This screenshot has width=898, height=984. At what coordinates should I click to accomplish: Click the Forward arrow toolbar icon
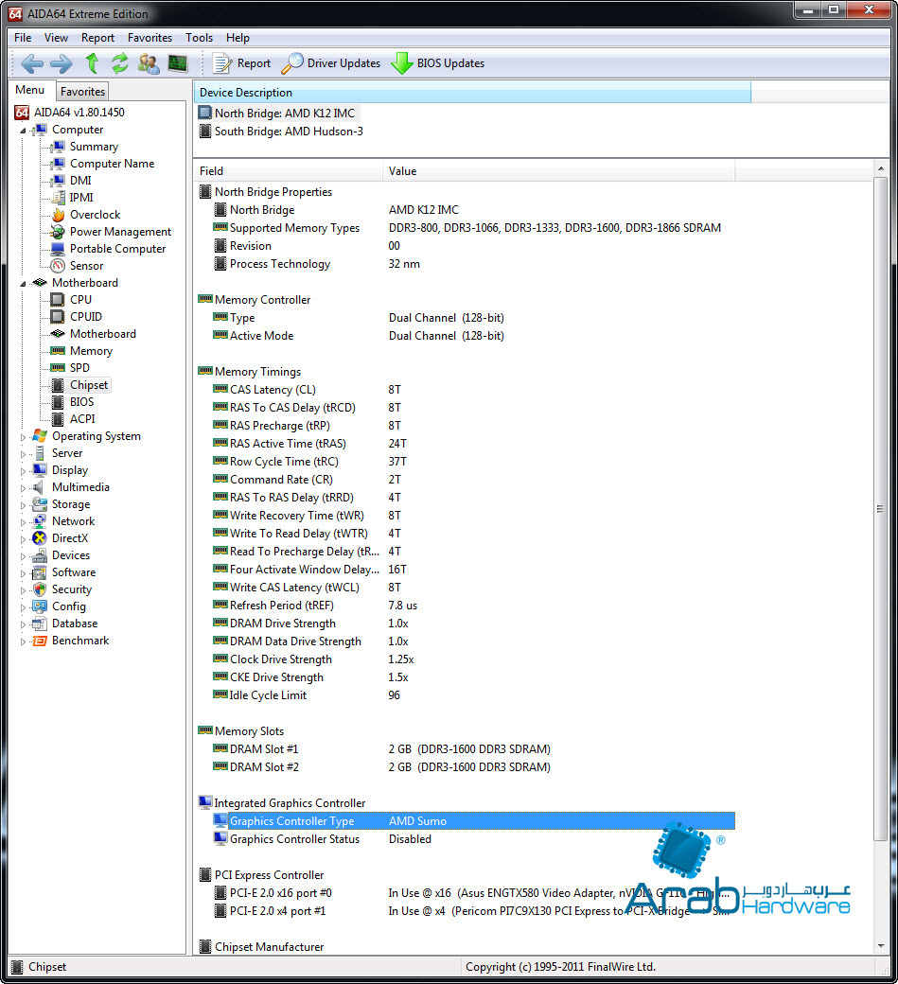point(61,63)
